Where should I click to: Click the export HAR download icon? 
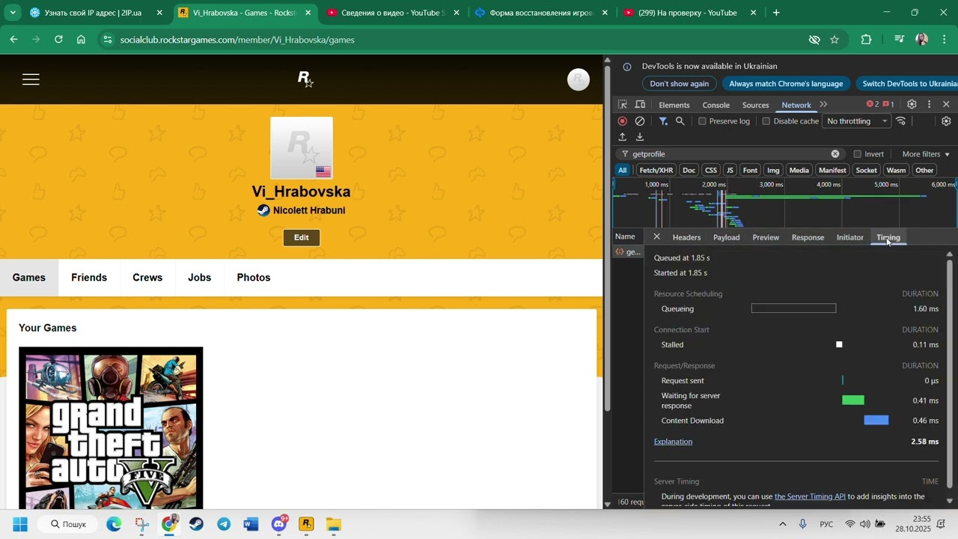pyautogui.click(x=640, y=137)
